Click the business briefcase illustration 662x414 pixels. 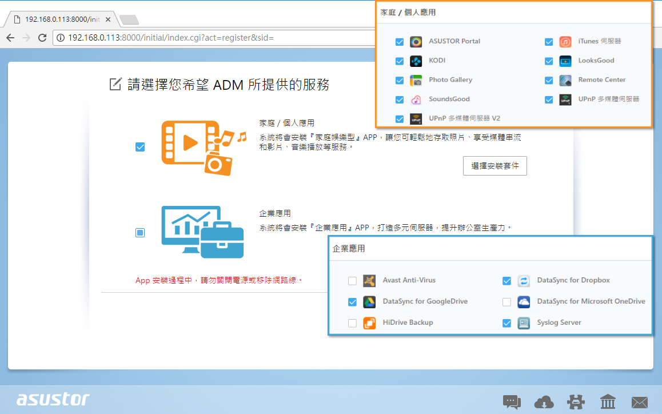point(202,232)
